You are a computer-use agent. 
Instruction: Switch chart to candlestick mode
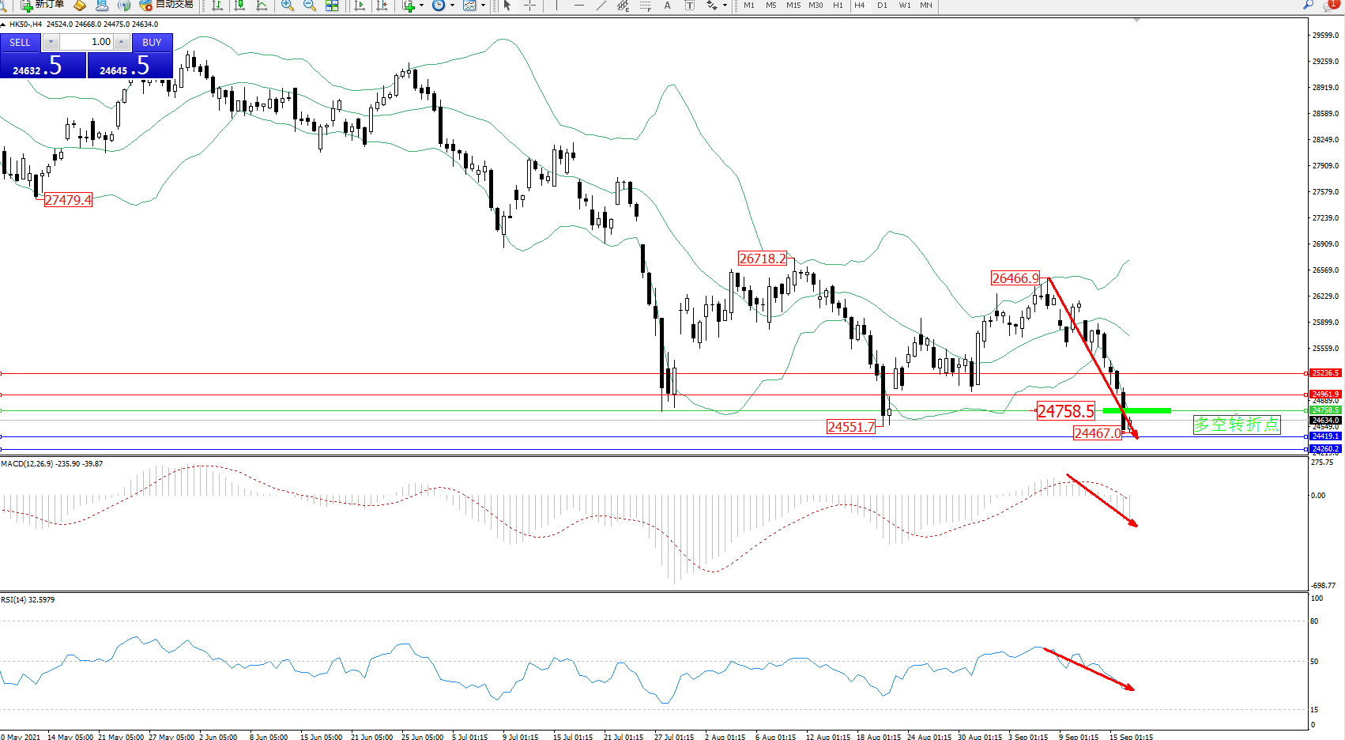point(239,6)
